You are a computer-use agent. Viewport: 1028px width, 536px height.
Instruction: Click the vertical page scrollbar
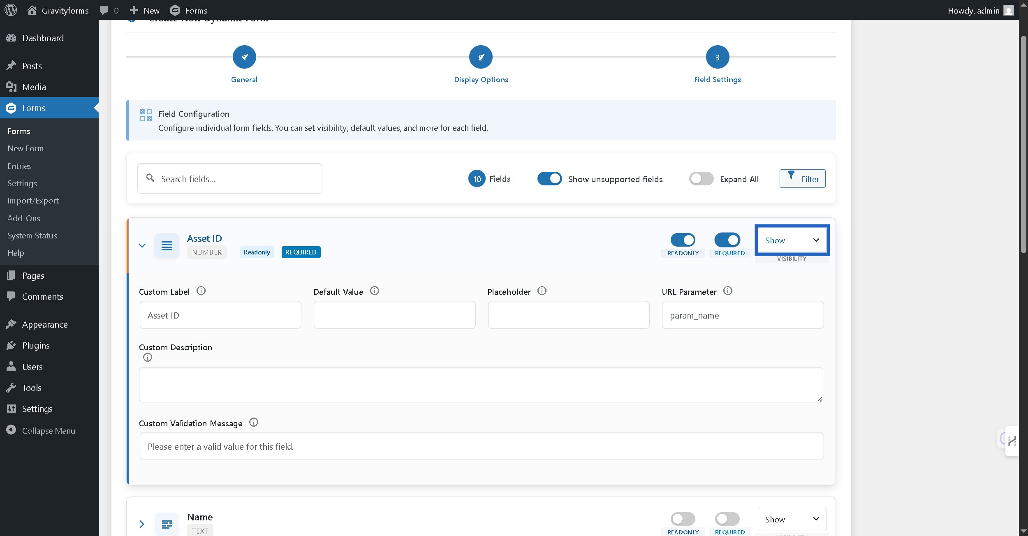[x=1023, y=144]
